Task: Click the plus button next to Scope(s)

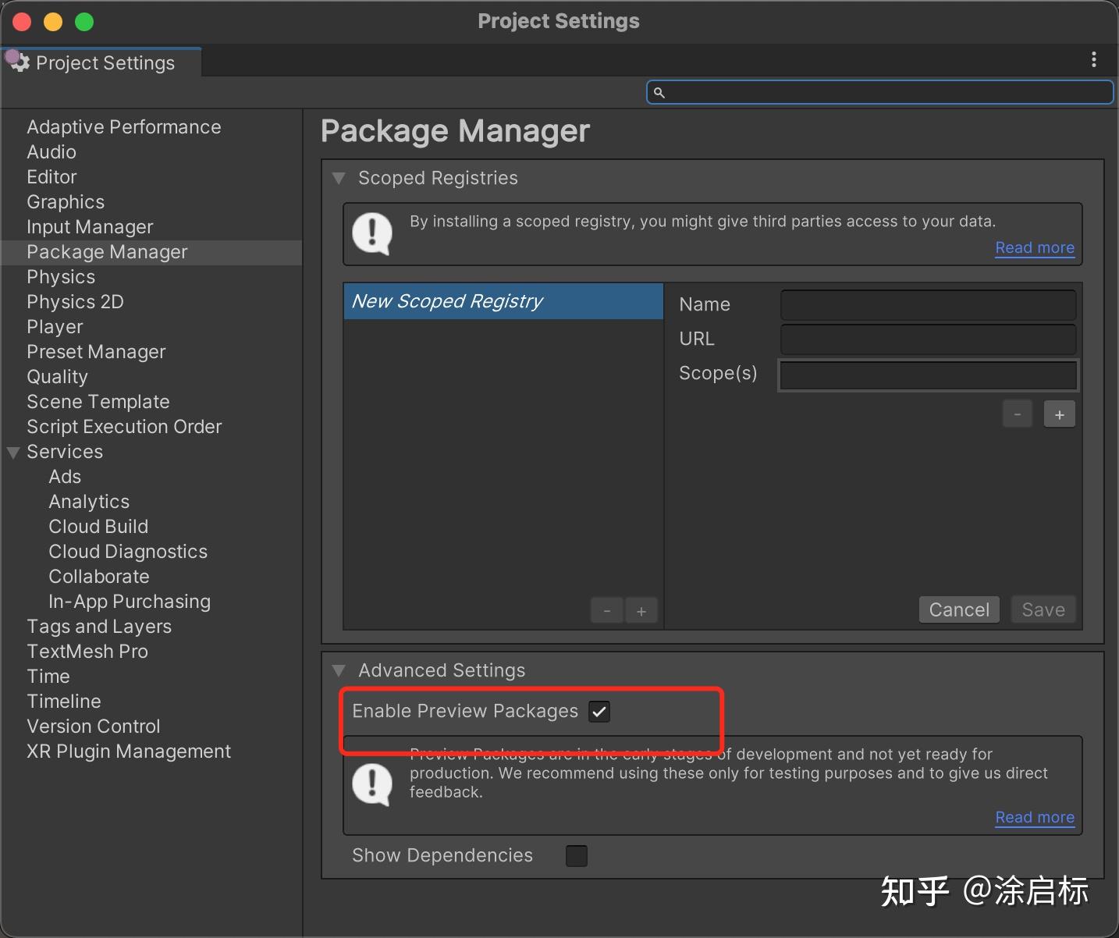Action: 1060,414
